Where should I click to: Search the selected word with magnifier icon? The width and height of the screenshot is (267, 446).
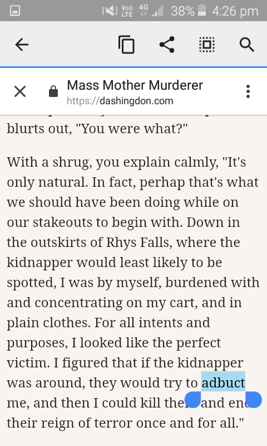246,45
